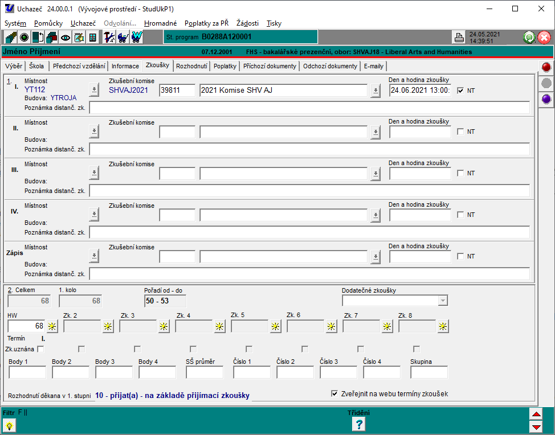Open the Místnost lookup for exam I
Screen dimensions: 555x435
94,90
